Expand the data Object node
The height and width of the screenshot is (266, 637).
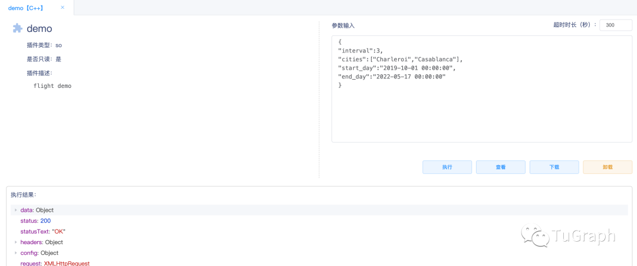tap(16, 210)
